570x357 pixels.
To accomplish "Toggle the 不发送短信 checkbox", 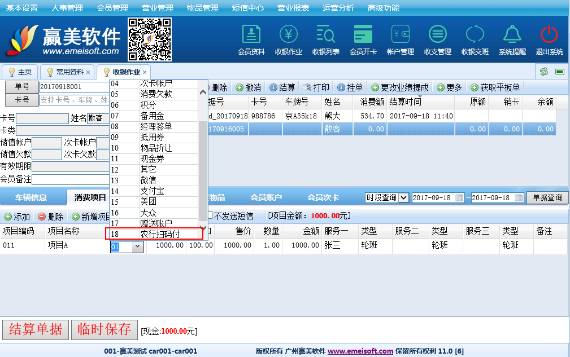I will pyautogui.click(x=210, y=215).
